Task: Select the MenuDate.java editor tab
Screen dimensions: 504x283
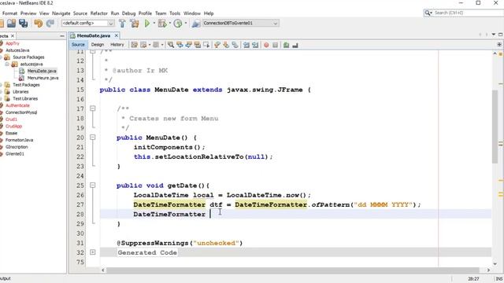Action: [x=93, y=35]
